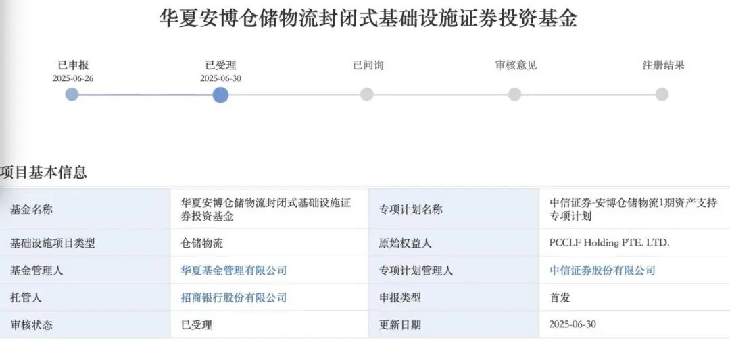Click the page title 华夏安博仓储物流封闭式基础设施证券投资基金
The width and height of the screenshot is (730, 340).
point(368,19)
